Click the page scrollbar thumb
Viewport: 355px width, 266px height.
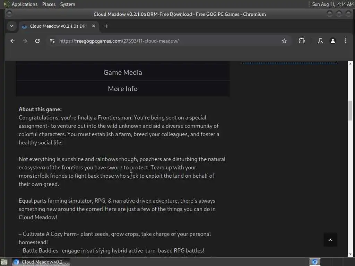[x=350, y=110]
